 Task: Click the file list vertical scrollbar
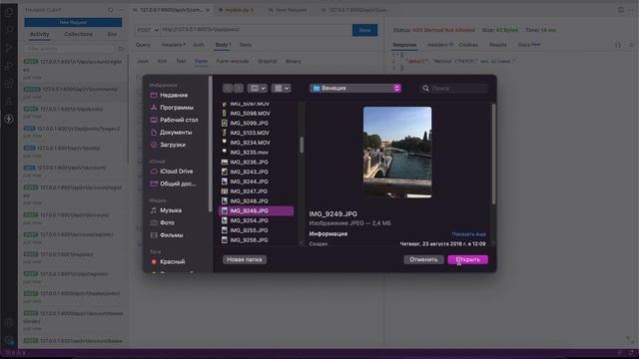302,145
